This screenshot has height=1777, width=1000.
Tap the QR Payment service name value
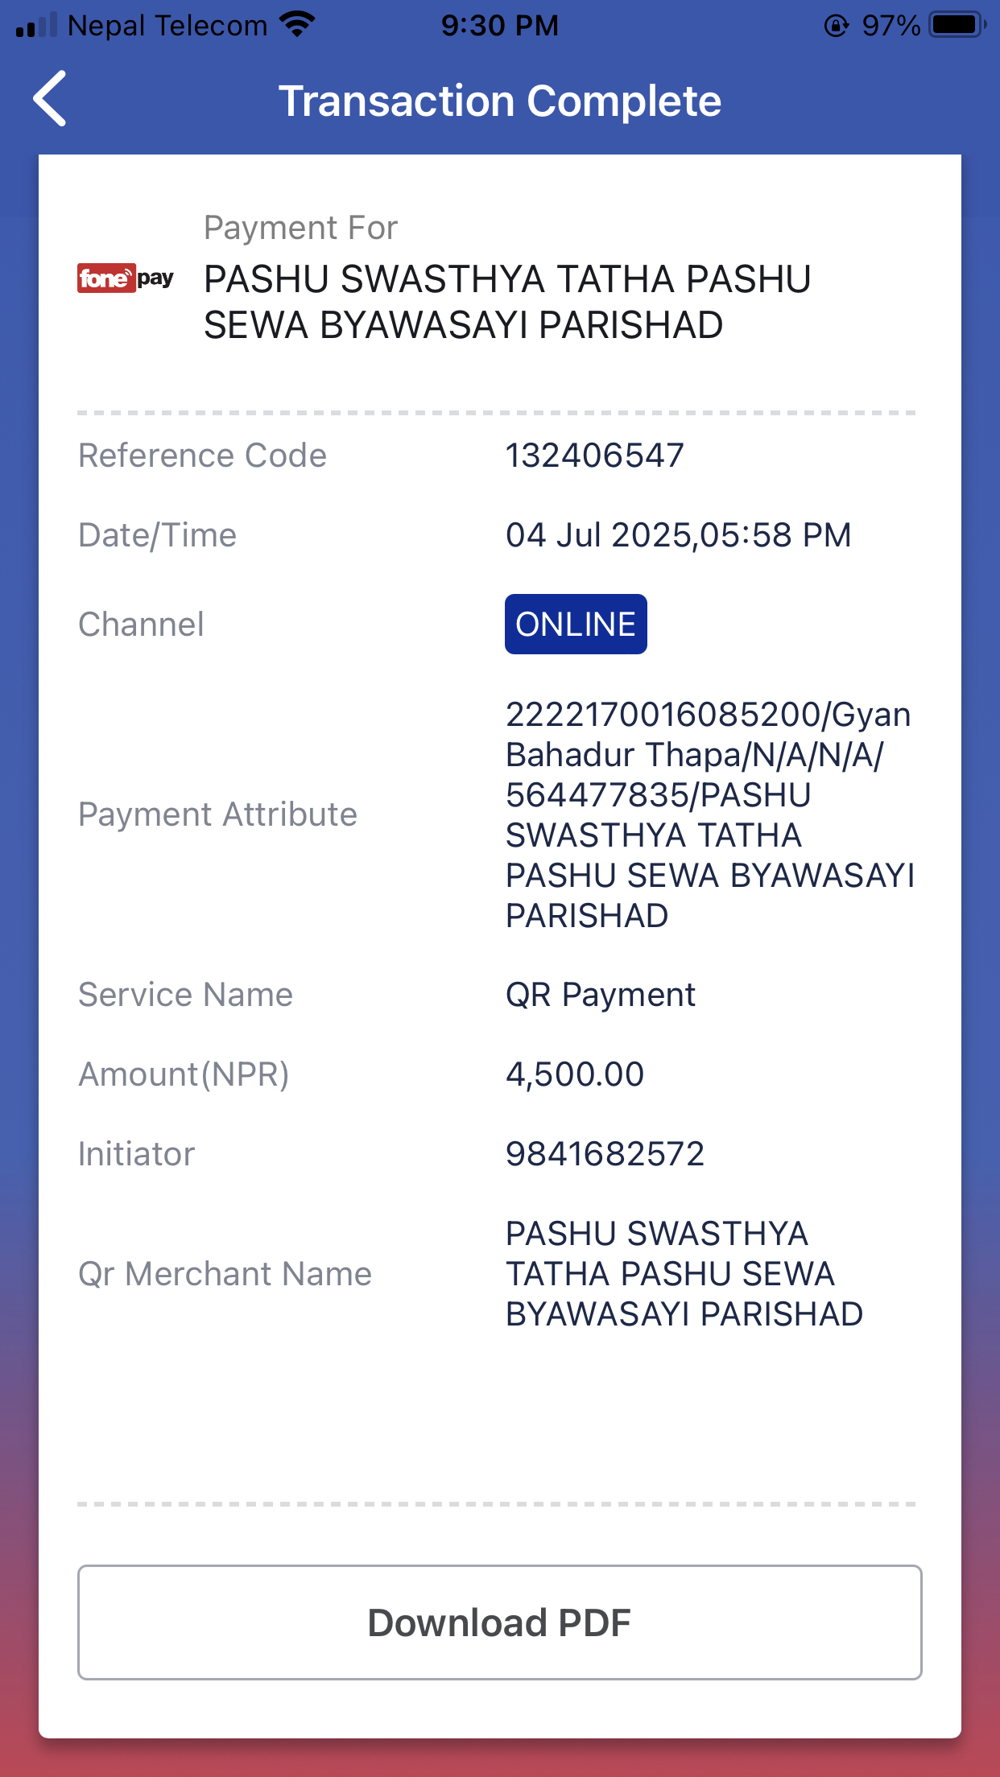pyautogui.click(x=600, y=995)
